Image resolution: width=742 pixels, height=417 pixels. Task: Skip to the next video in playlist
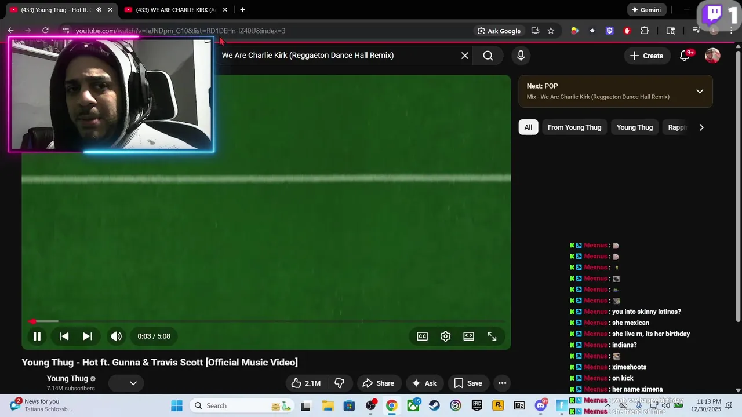point(87,336)
